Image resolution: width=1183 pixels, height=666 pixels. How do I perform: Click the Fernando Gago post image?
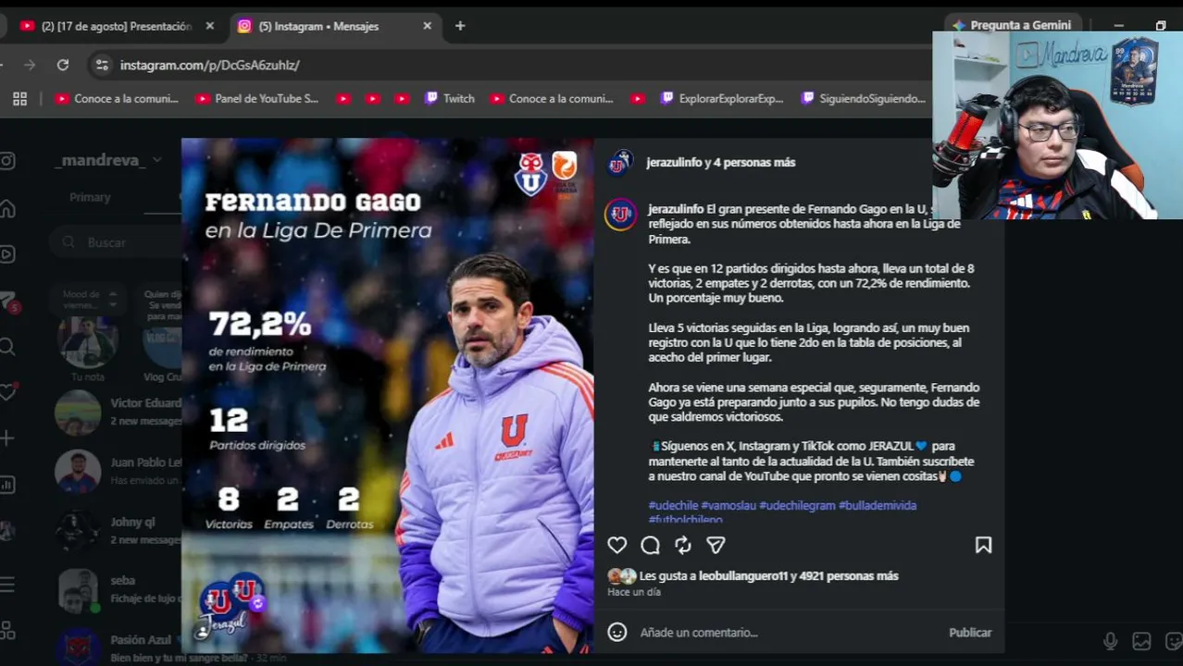coord(387,396)
